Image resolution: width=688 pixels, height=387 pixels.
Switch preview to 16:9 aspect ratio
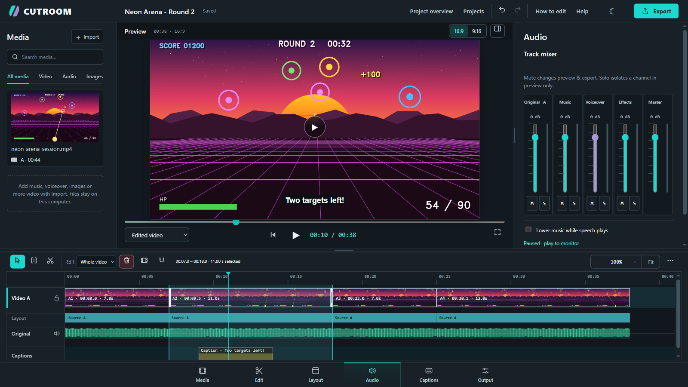point(459,31)
